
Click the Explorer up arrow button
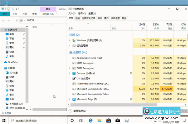pos(17,20)
